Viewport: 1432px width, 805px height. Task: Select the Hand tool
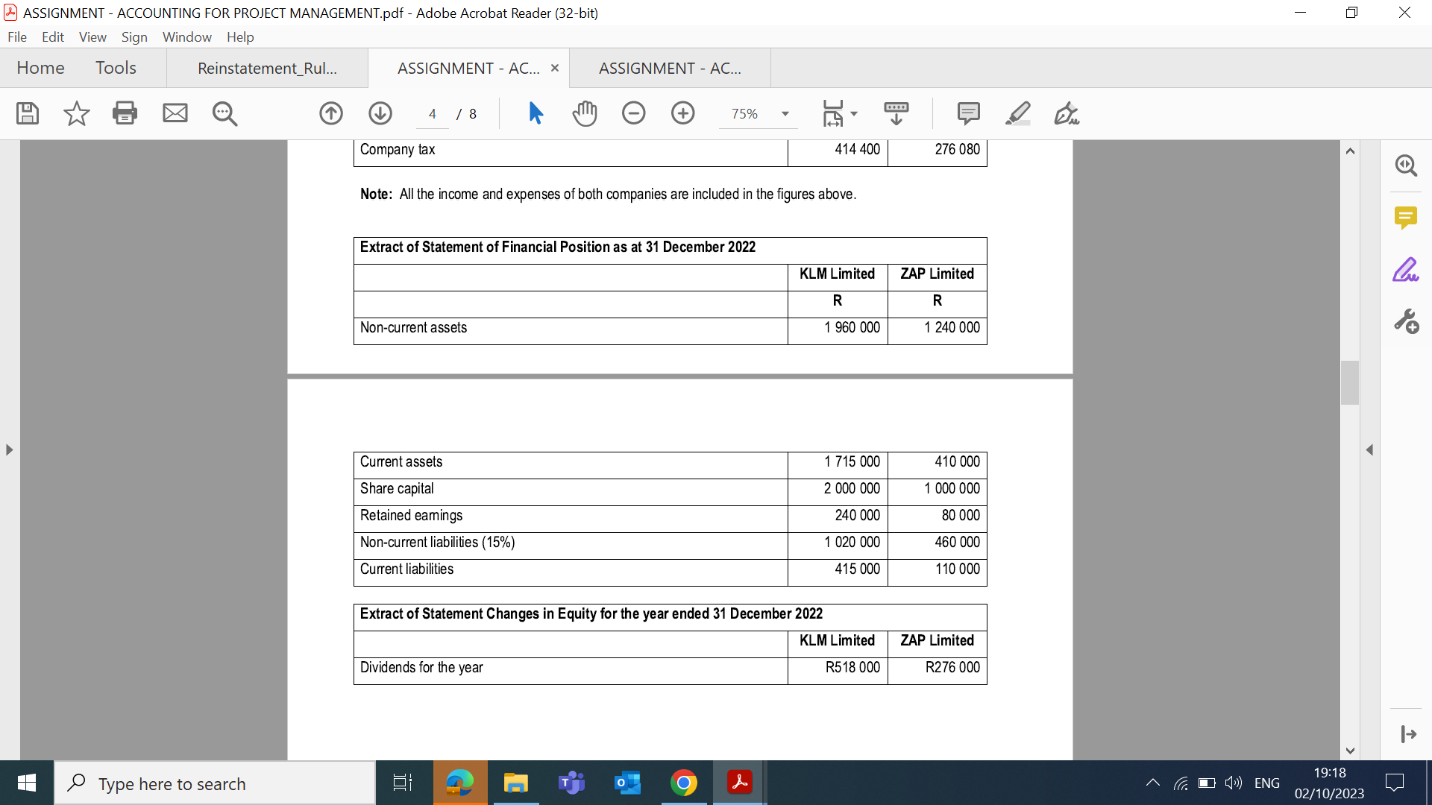(585, 113)
